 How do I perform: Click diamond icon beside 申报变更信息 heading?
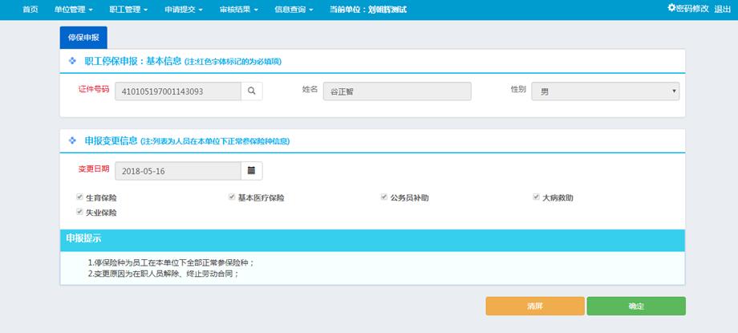(x=73, y=140)
